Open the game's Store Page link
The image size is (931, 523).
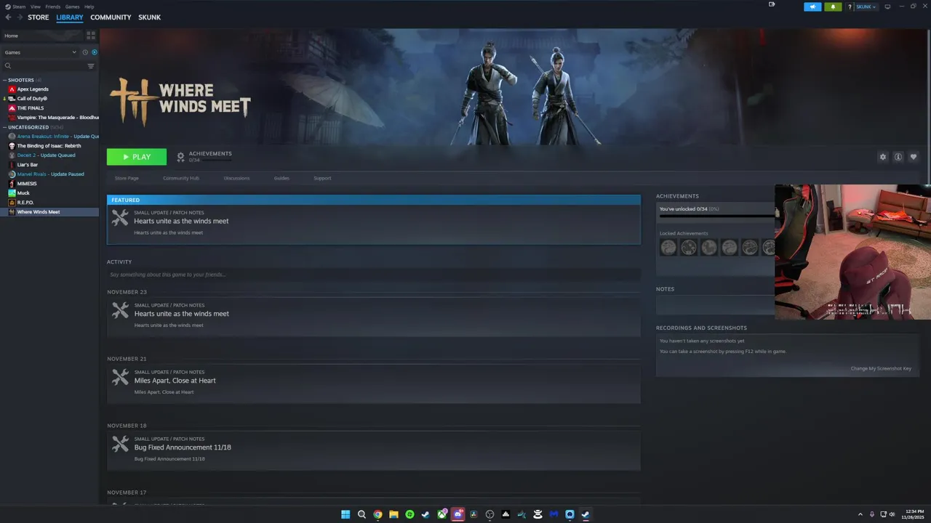click(127, 178)
